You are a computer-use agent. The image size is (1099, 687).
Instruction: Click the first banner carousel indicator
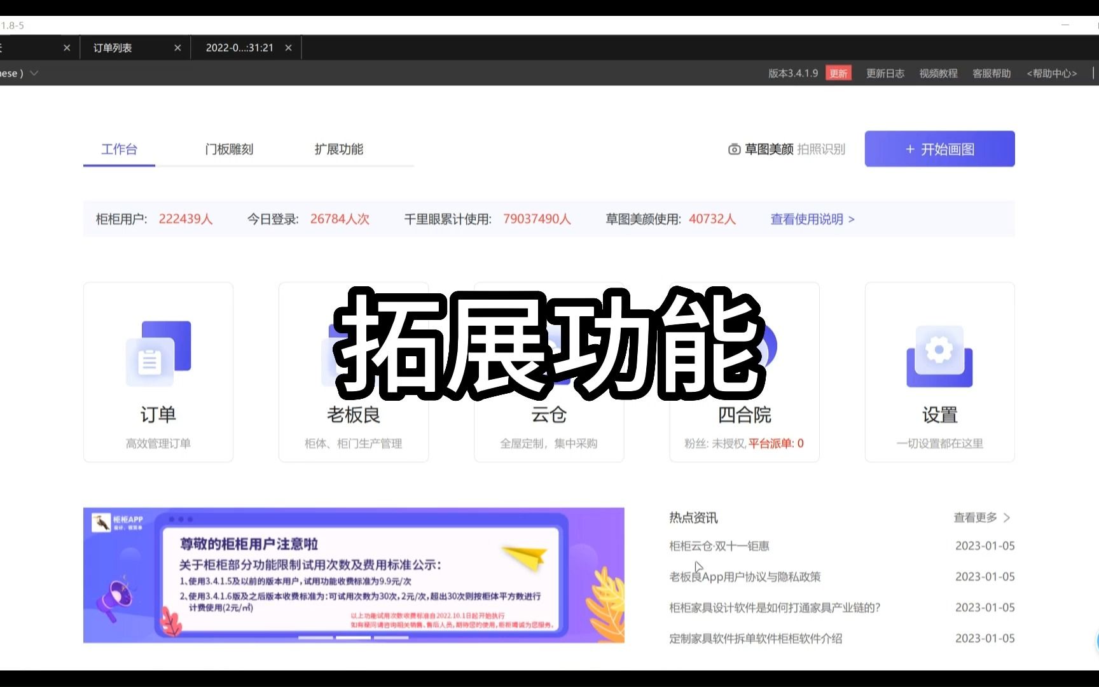pyautogui.click(x=315, y=637)
